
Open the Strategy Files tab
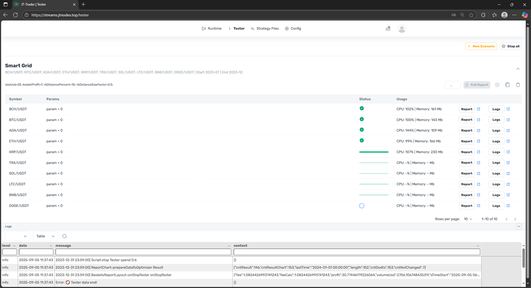coord(265,29)
